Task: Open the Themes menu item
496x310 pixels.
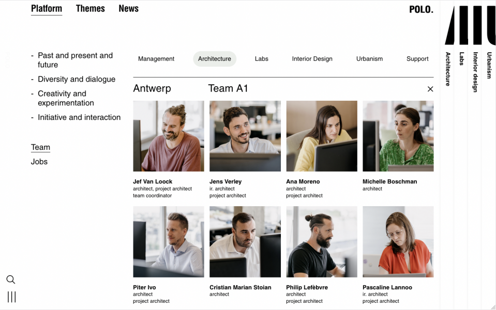Action: [x=90, y=9]
